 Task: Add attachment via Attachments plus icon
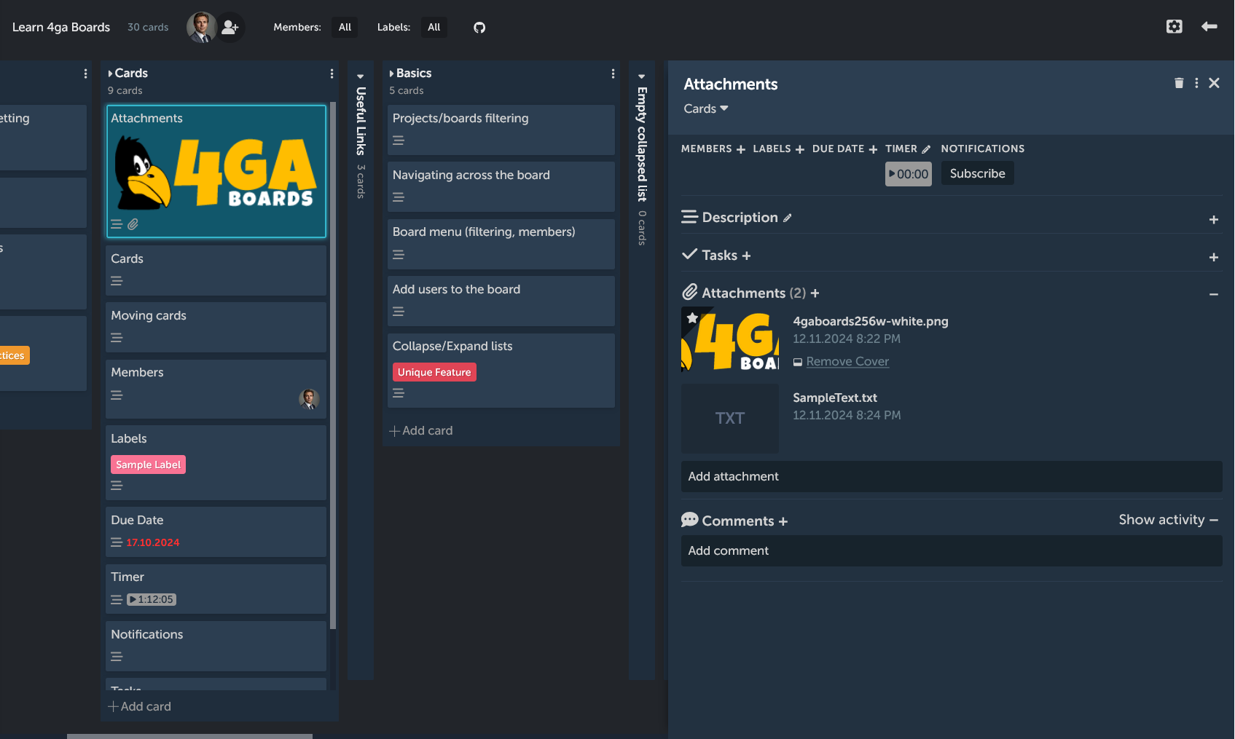[815, 293]
